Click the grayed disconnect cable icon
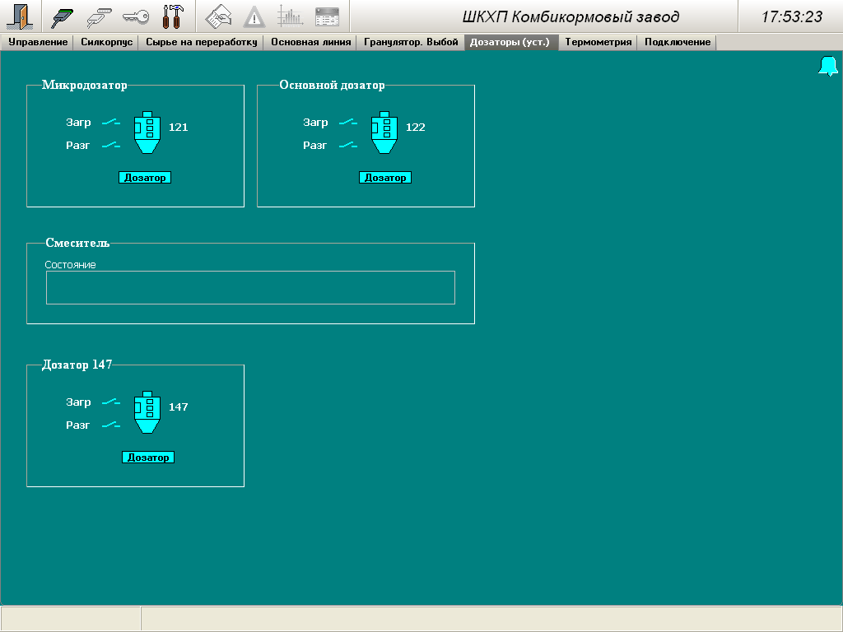This screenshot has width=843, height=632. pos(99,16)
